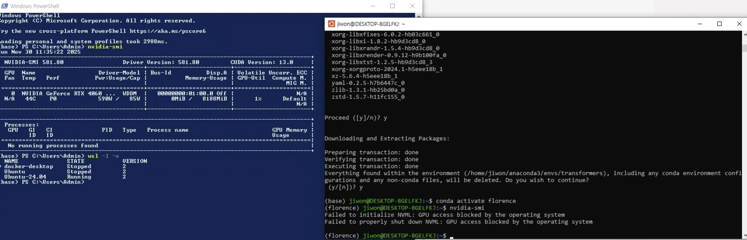747x240 pixels.
Task: Click 'Sun Nov 30 11:35:22 2025' timestamp
Action: (40, 52)
